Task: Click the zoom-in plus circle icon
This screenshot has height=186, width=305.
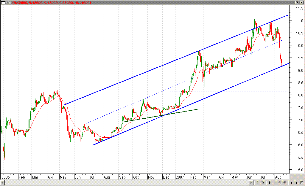Action: click(x=285, y=183)
